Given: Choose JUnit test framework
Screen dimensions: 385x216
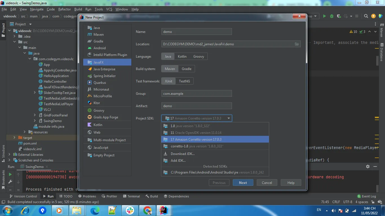Looking at the screenshot, I should point(169,81).
